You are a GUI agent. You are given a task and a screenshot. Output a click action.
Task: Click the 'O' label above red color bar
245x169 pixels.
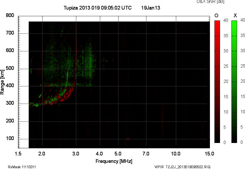coord(216,16)
